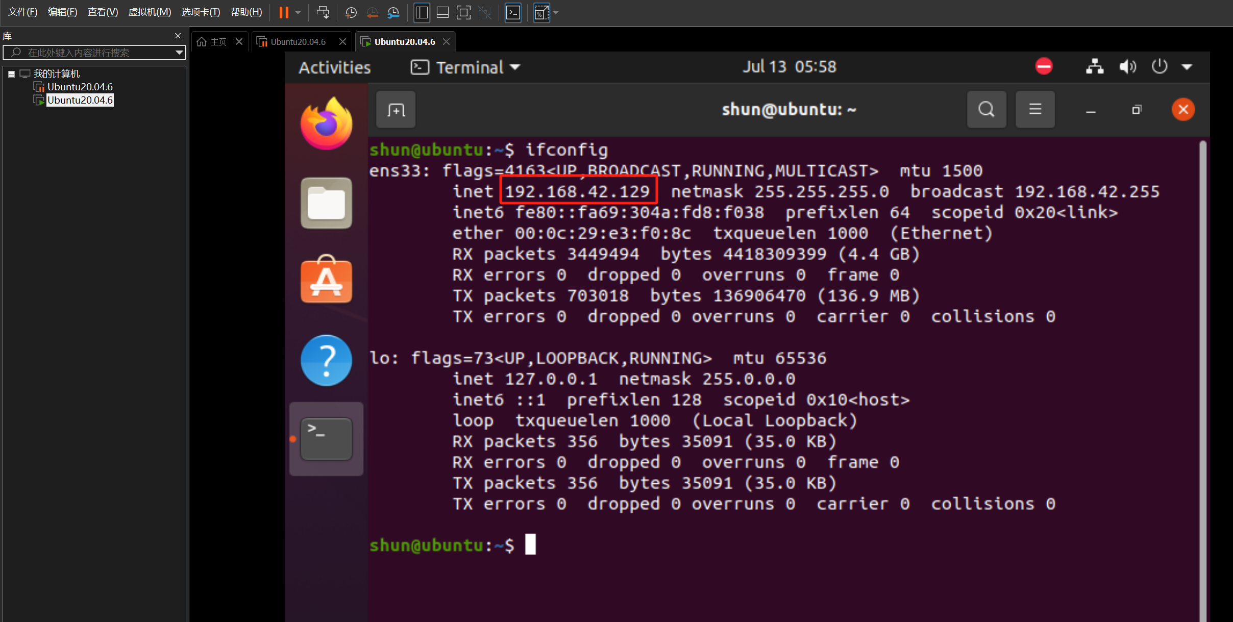1233x622 pixels.
Task: Select the running Ubuntu20.04.6 tree entry
Action: (80, 100)
